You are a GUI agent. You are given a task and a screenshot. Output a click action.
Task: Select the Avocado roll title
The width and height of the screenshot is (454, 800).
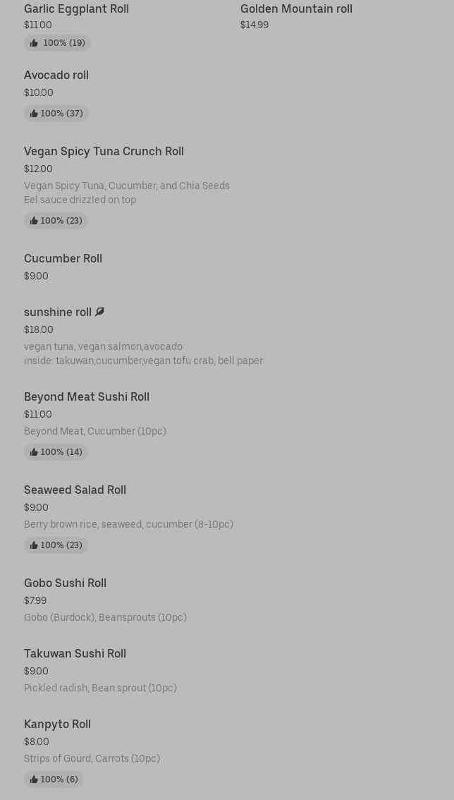pos(56,75)
